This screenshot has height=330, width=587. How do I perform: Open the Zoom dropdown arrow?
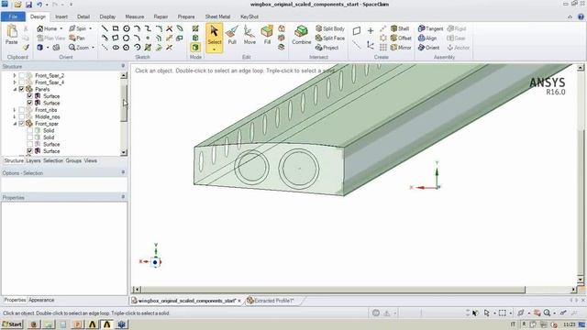93,48
